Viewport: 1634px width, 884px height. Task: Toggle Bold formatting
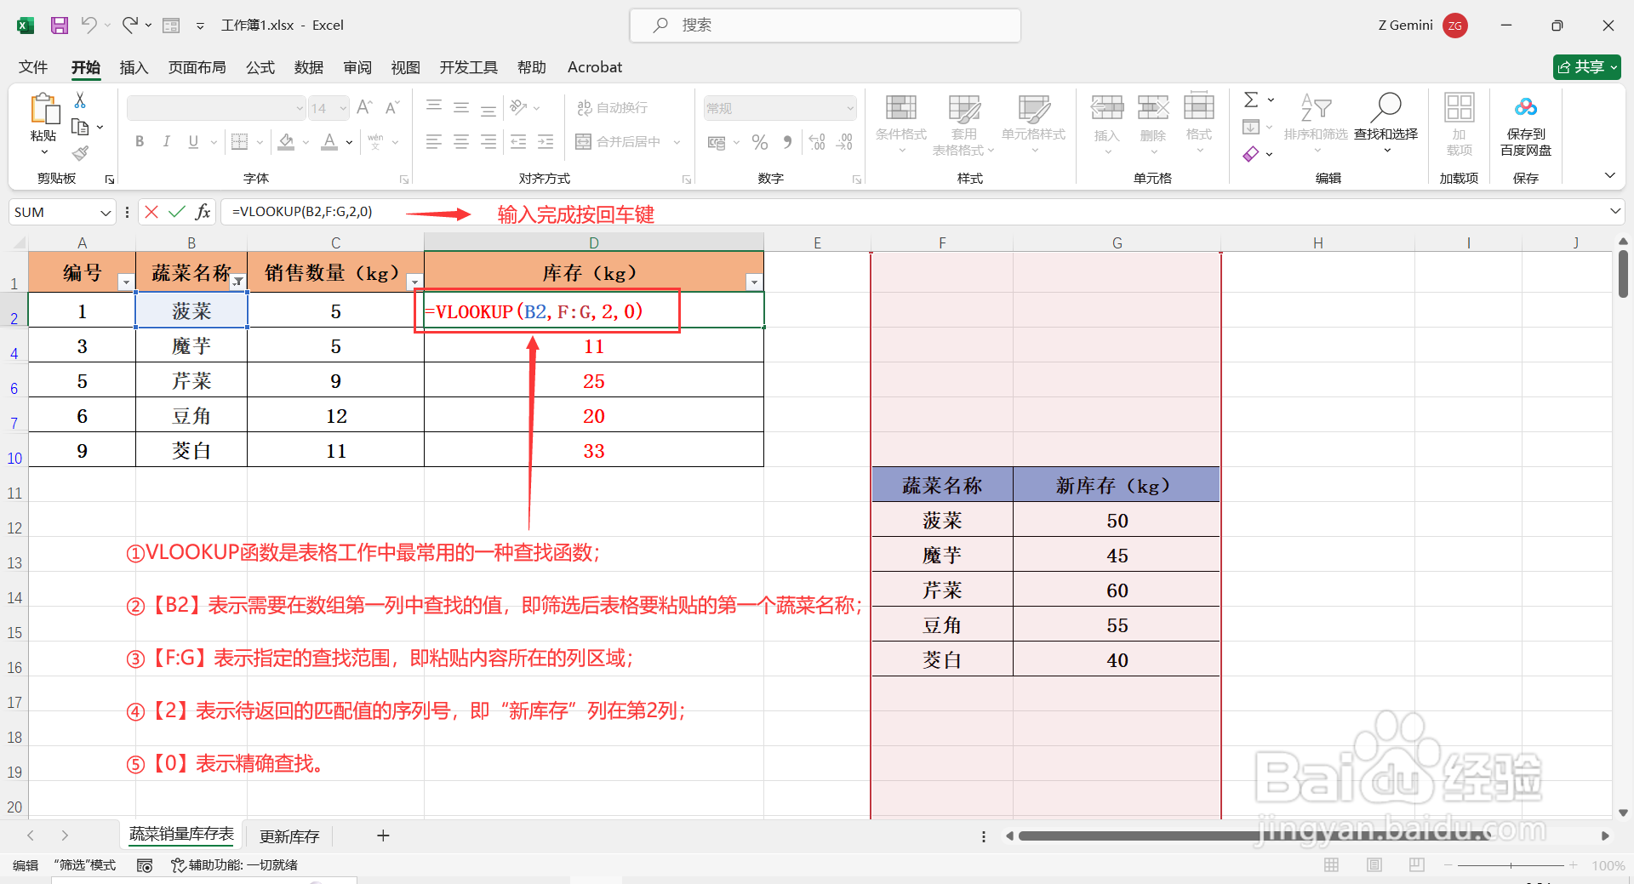click(x=140, y=142)
